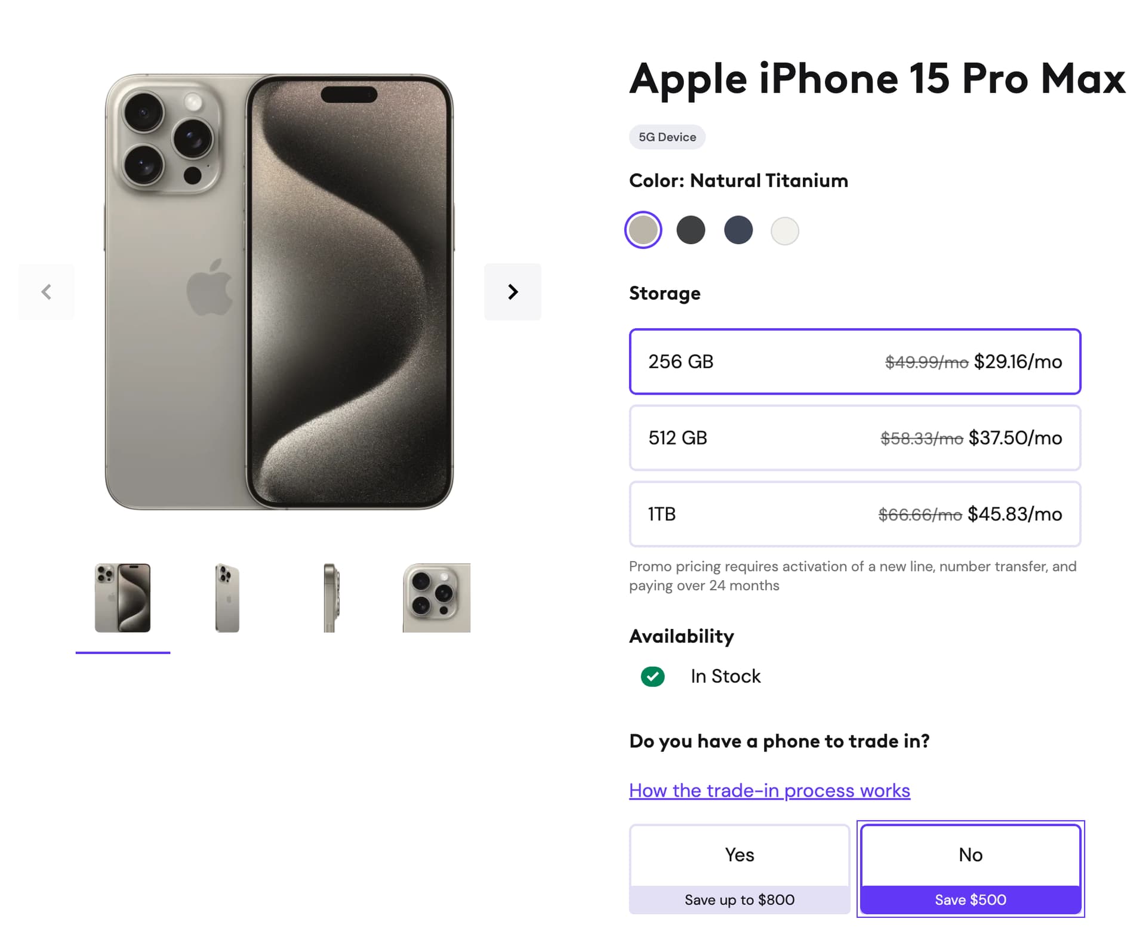1146x928 pixels.
Task: Select the 256 GB storage option
Action: (x=855, y=362)
